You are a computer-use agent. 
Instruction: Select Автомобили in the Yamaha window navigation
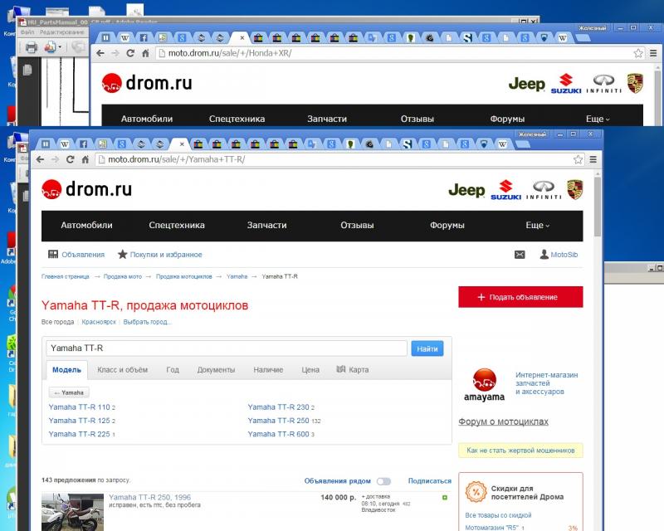point(87,226)
